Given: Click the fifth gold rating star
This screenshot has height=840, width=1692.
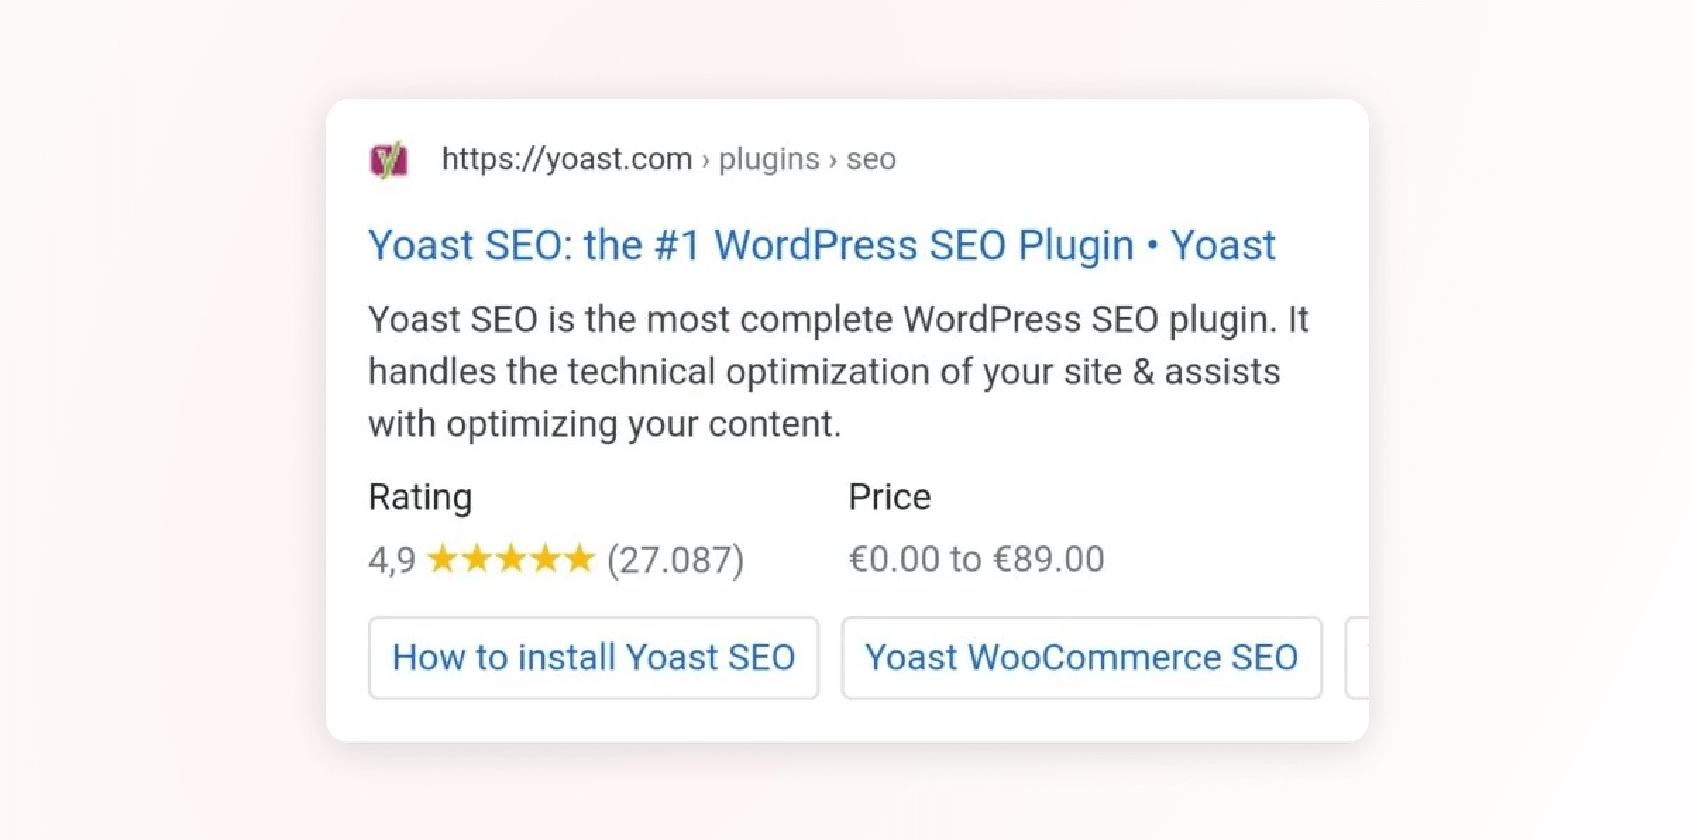Looking at the screenshot, I should pyautogui.click(x=580, y=558).
